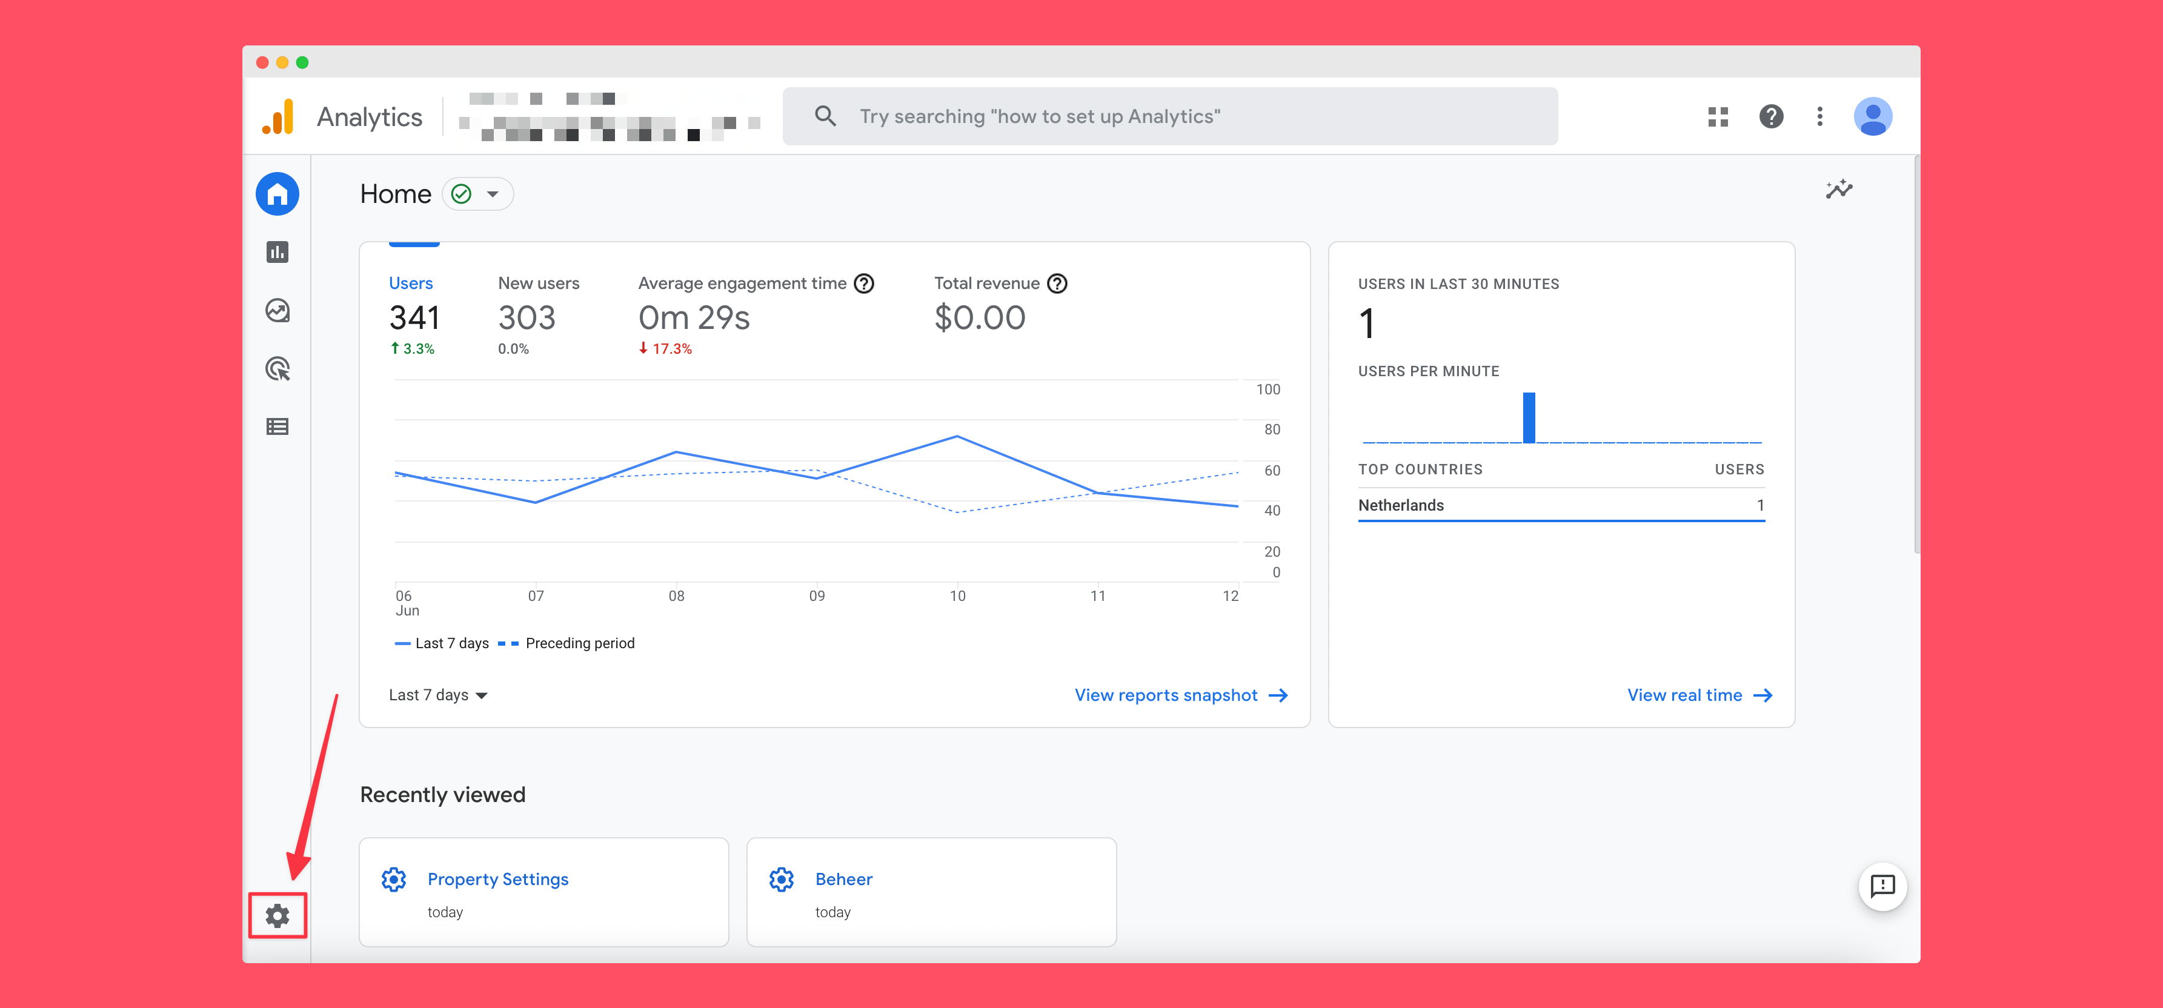Open Explore from the sidebar
This screenshot has width=2163, height=1008.
(x=277, y=311)
